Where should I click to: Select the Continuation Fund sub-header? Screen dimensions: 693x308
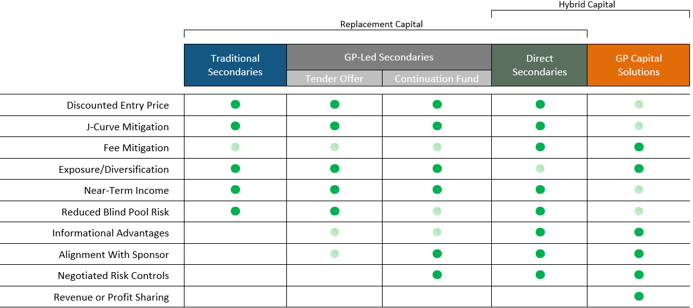(x=436, y=78)
